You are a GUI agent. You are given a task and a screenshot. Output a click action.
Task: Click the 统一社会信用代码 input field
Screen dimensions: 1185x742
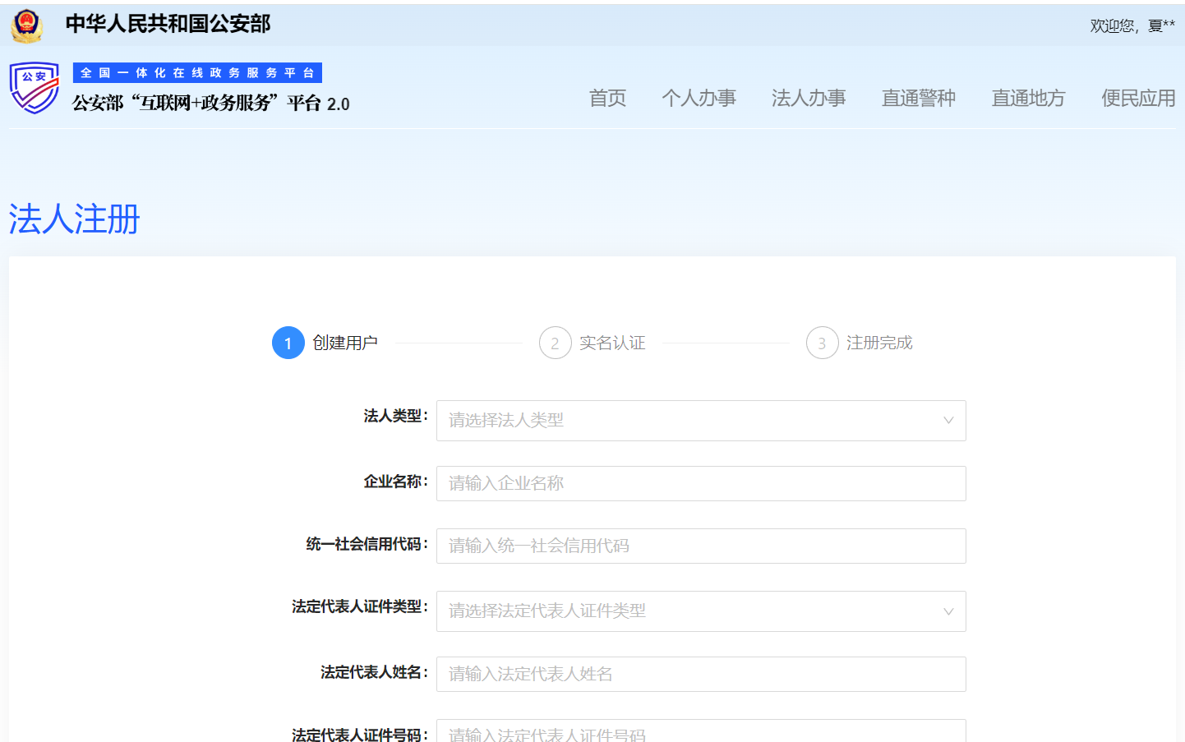click(700, 546)
